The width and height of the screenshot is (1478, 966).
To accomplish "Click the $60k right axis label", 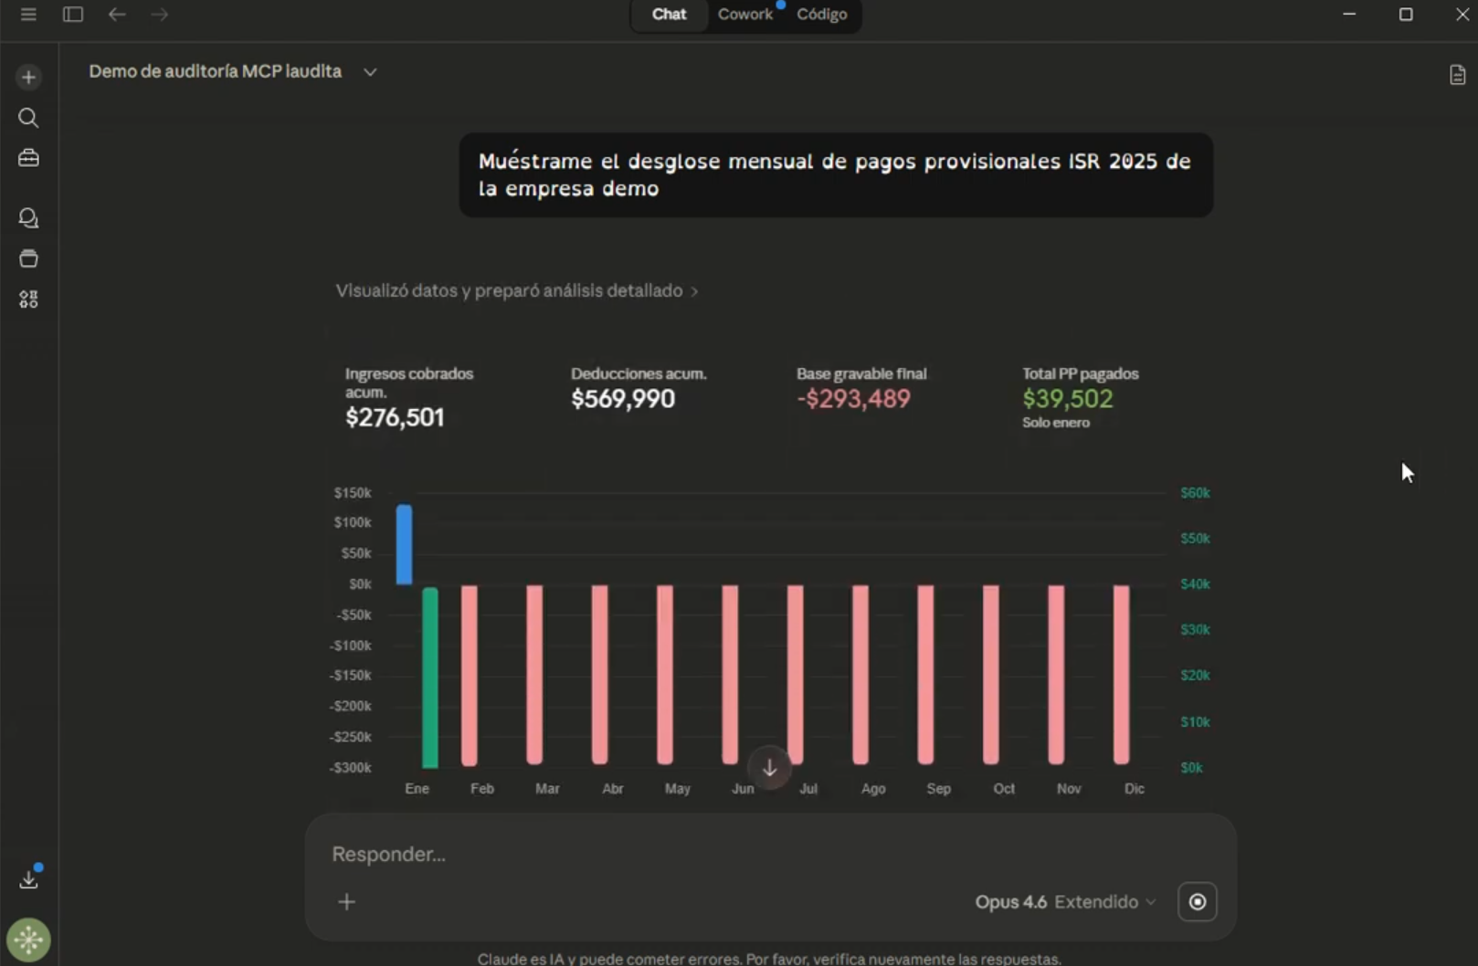I will tap(1195, 493).
